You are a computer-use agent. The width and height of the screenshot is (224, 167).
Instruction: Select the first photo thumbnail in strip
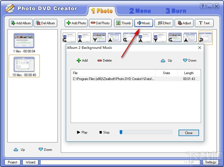click(69, 37)
